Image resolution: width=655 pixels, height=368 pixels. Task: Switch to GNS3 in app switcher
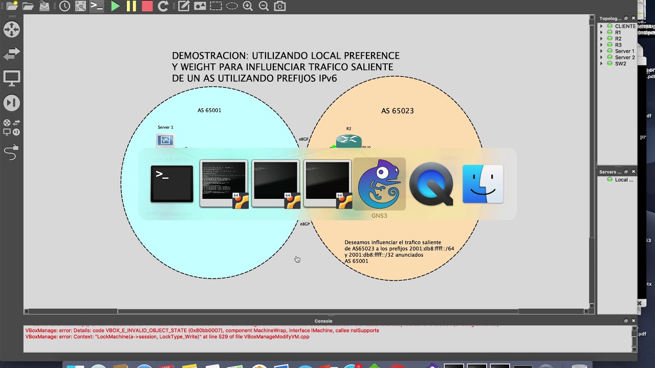(x=379, y=184)
